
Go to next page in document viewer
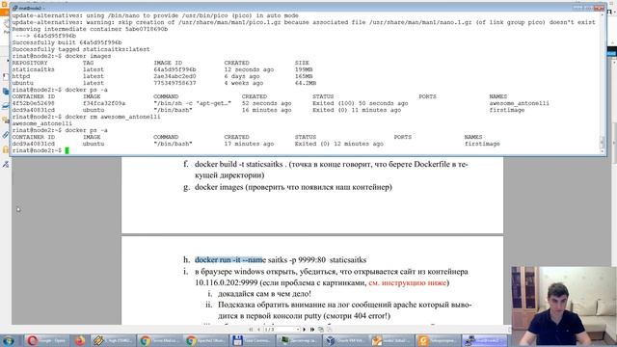[x=305, y=330]
